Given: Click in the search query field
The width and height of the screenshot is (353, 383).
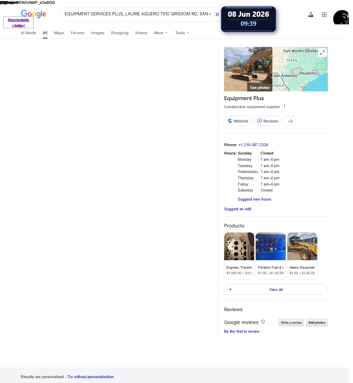Looking at the screenshot, I should click(x=137, y=14).
